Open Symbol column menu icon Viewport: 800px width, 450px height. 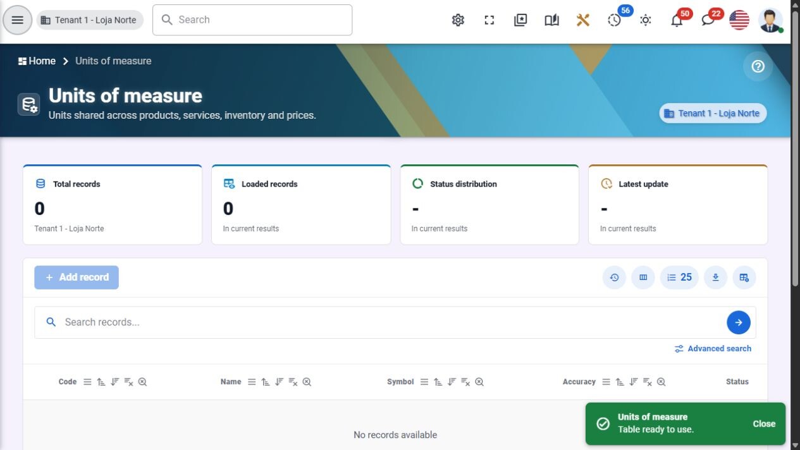424,382
